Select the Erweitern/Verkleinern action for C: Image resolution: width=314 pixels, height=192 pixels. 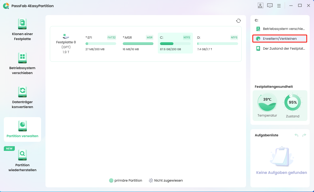pyautogui.click(x=279, y=38)
